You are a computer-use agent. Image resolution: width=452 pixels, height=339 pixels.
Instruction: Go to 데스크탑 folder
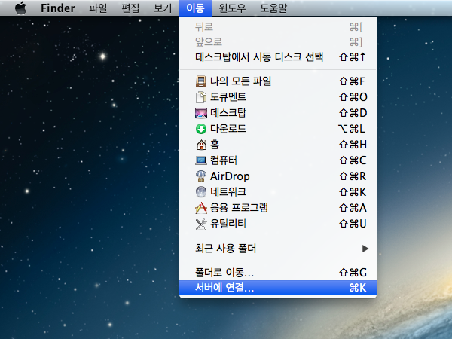pos(278,113)
